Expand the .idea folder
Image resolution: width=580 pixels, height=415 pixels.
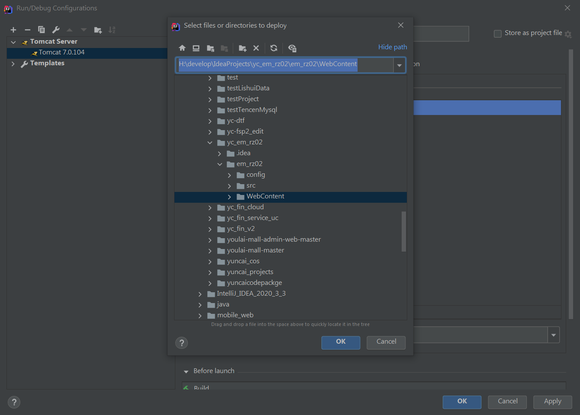tap(220, 153)
